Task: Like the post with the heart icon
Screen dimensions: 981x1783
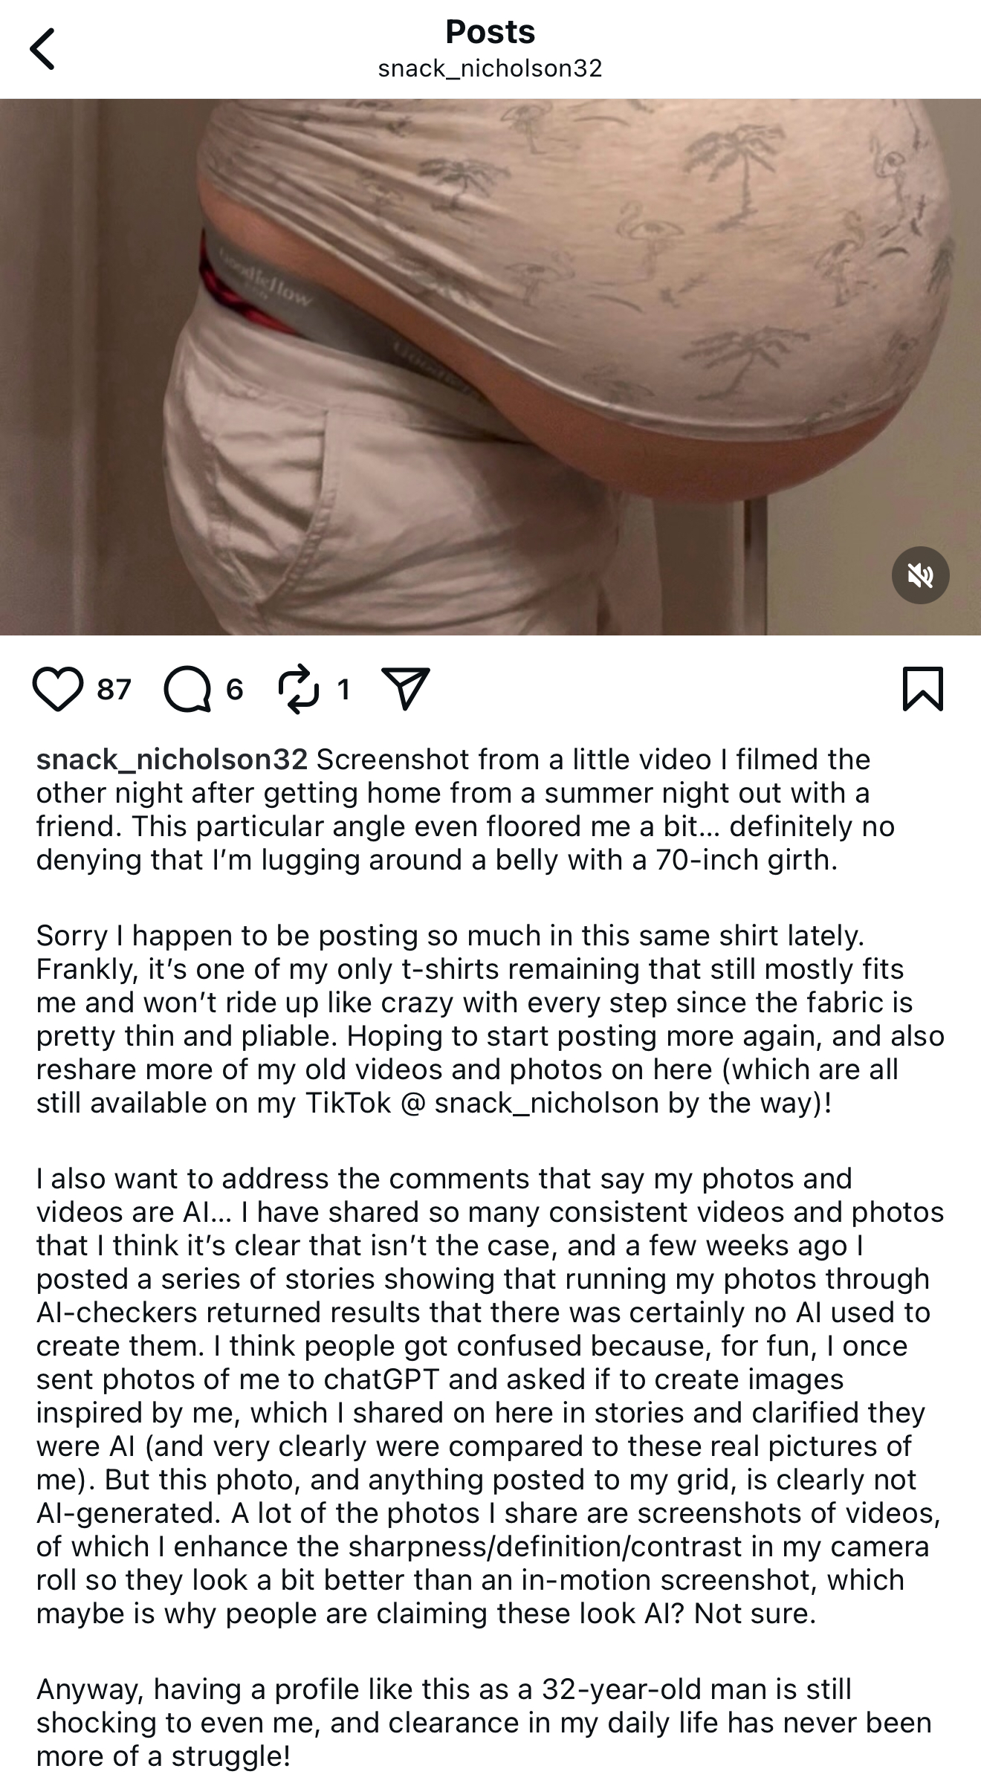Action: pyautogui.click(x=58, y=689)
